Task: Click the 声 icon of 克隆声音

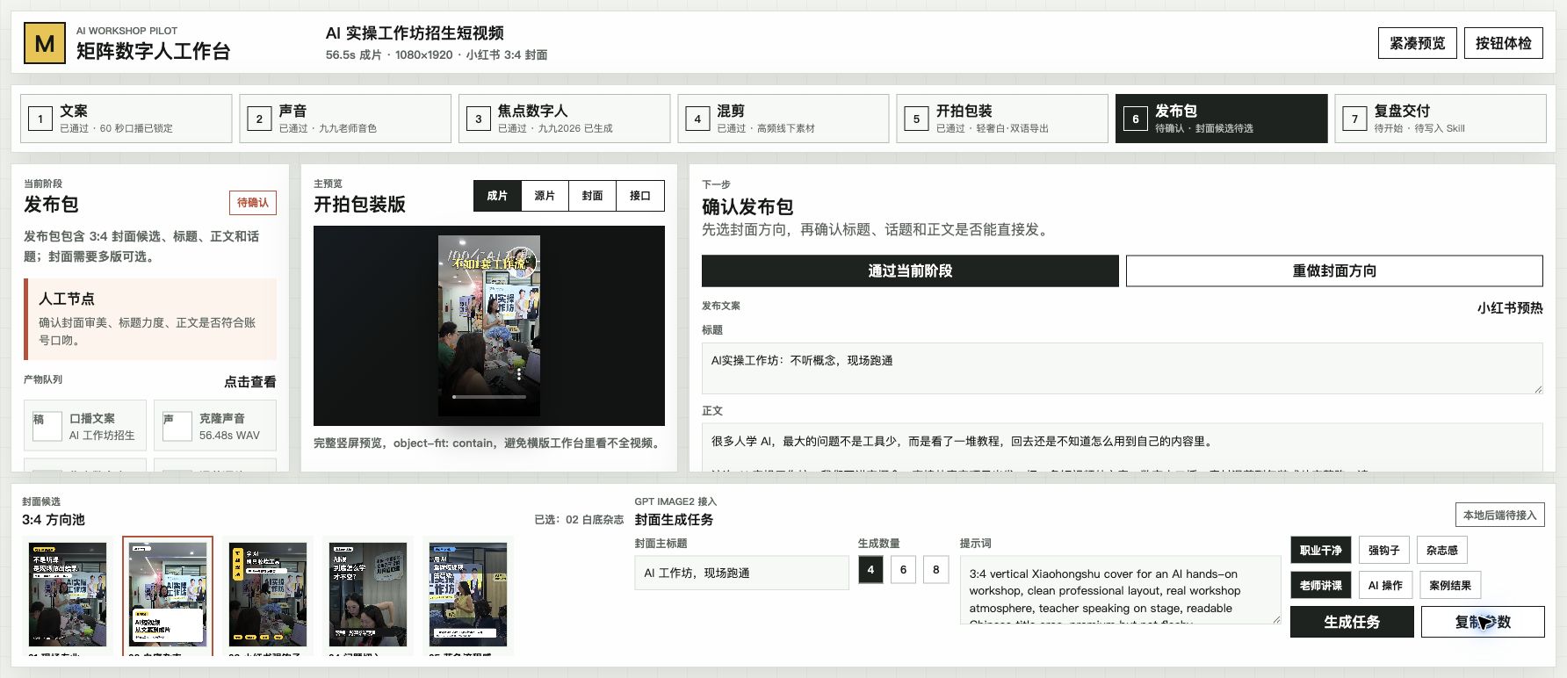Action: point(177,426)
